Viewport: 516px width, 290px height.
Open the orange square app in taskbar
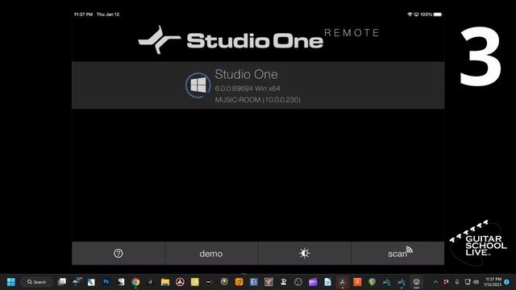(357, 282)
